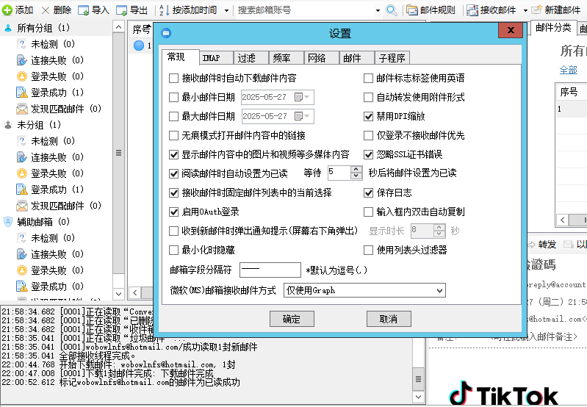Viewport: 587px width, 407px height.
Task: Click the 删除 (delete) X icon
Action: coord(46,10)
